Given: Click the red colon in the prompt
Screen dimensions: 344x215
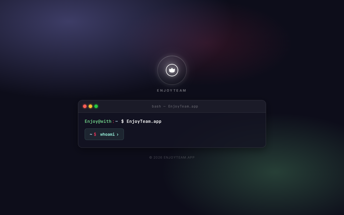Looking at the screenshot, I should coord(113,122).
